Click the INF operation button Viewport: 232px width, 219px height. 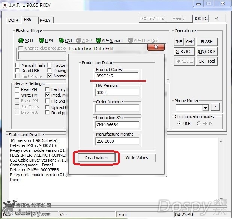point(179,42)
